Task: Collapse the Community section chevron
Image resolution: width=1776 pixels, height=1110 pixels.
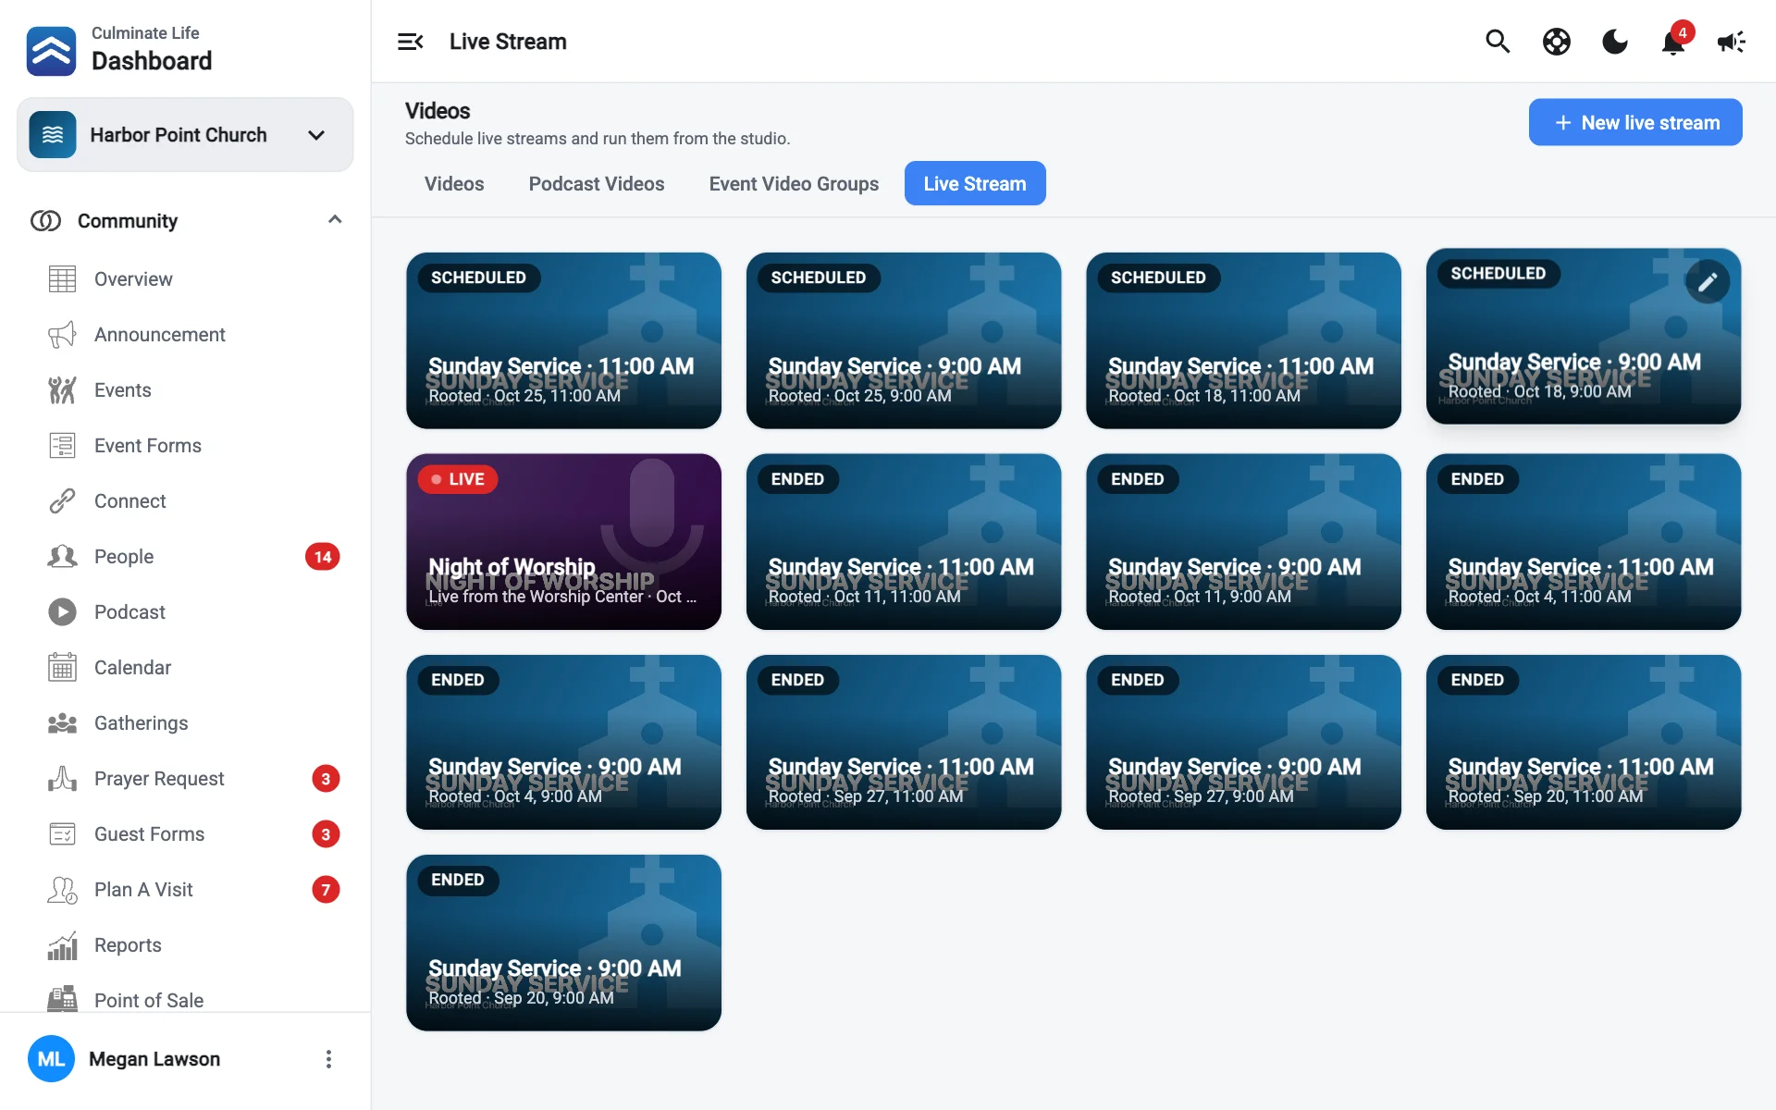Action: pos(335,220)
